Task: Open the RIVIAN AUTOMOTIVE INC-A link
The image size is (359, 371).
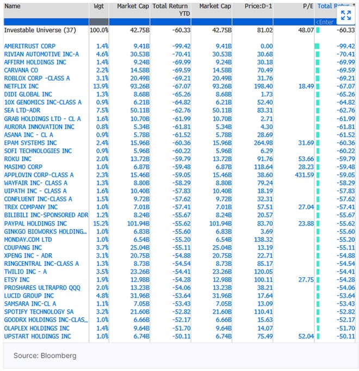Action: pyautogui.click(x=41, y=54)
